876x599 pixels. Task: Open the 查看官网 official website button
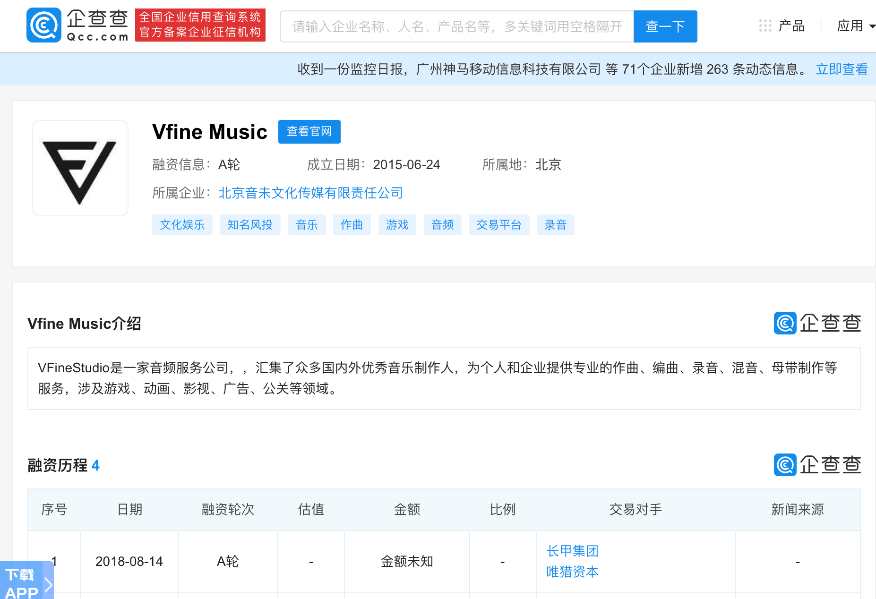click(x=309, y=132)
